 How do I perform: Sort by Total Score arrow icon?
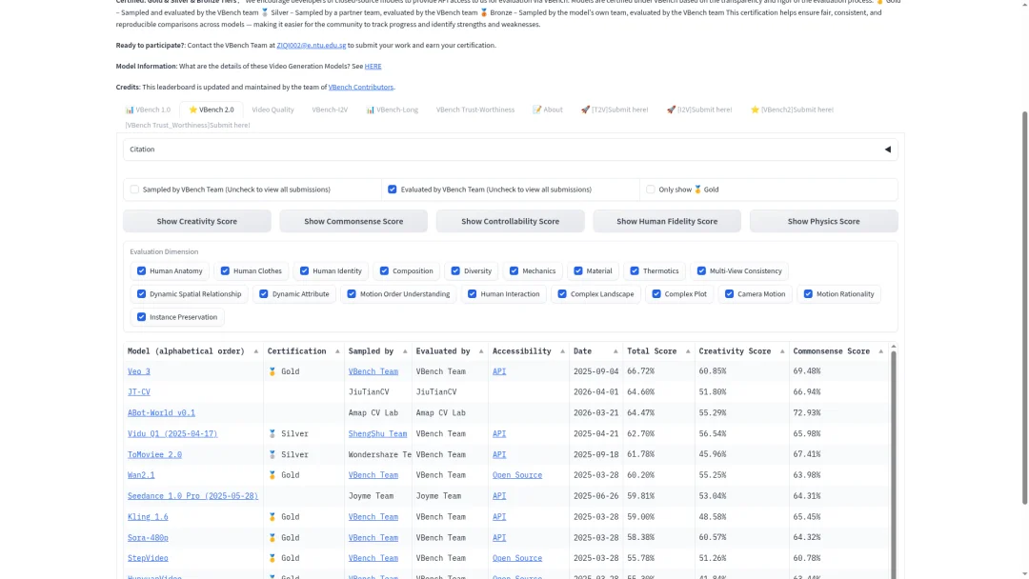[688, 351]
